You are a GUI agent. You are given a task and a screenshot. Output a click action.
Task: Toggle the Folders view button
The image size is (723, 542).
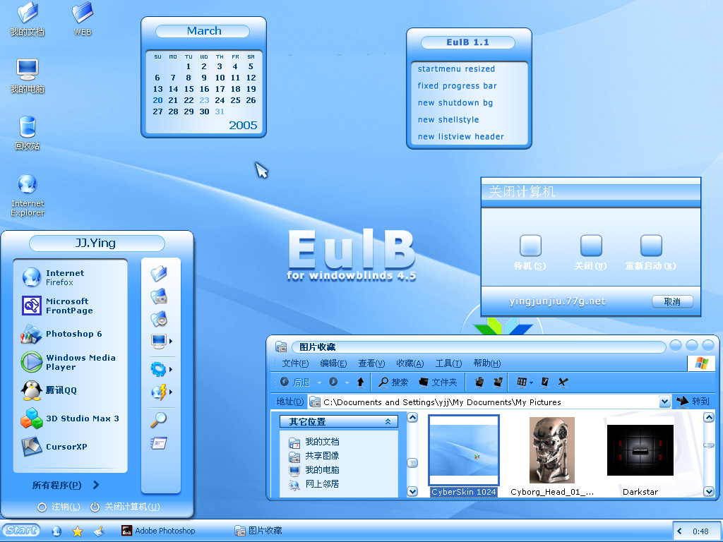click(438, 382)
